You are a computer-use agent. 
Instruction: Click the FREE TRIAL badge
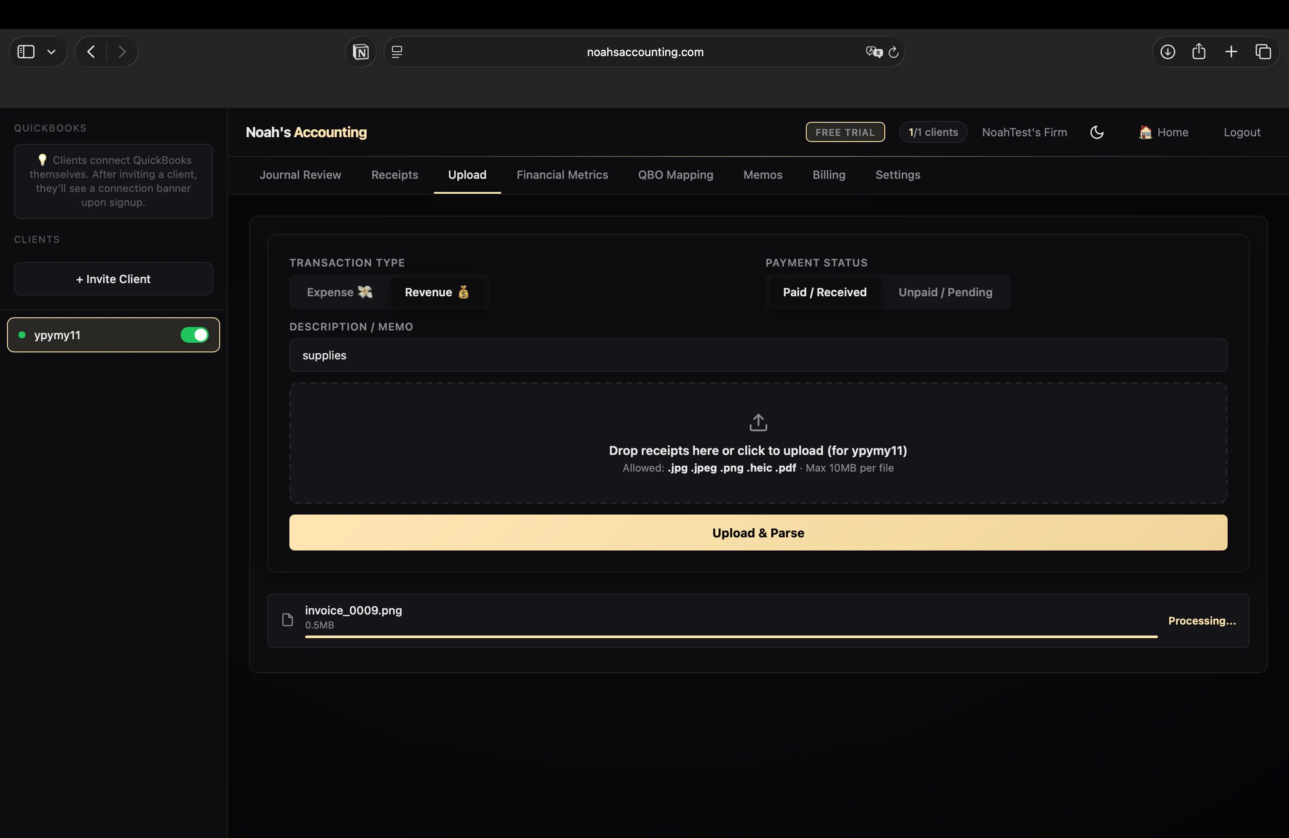845,133
